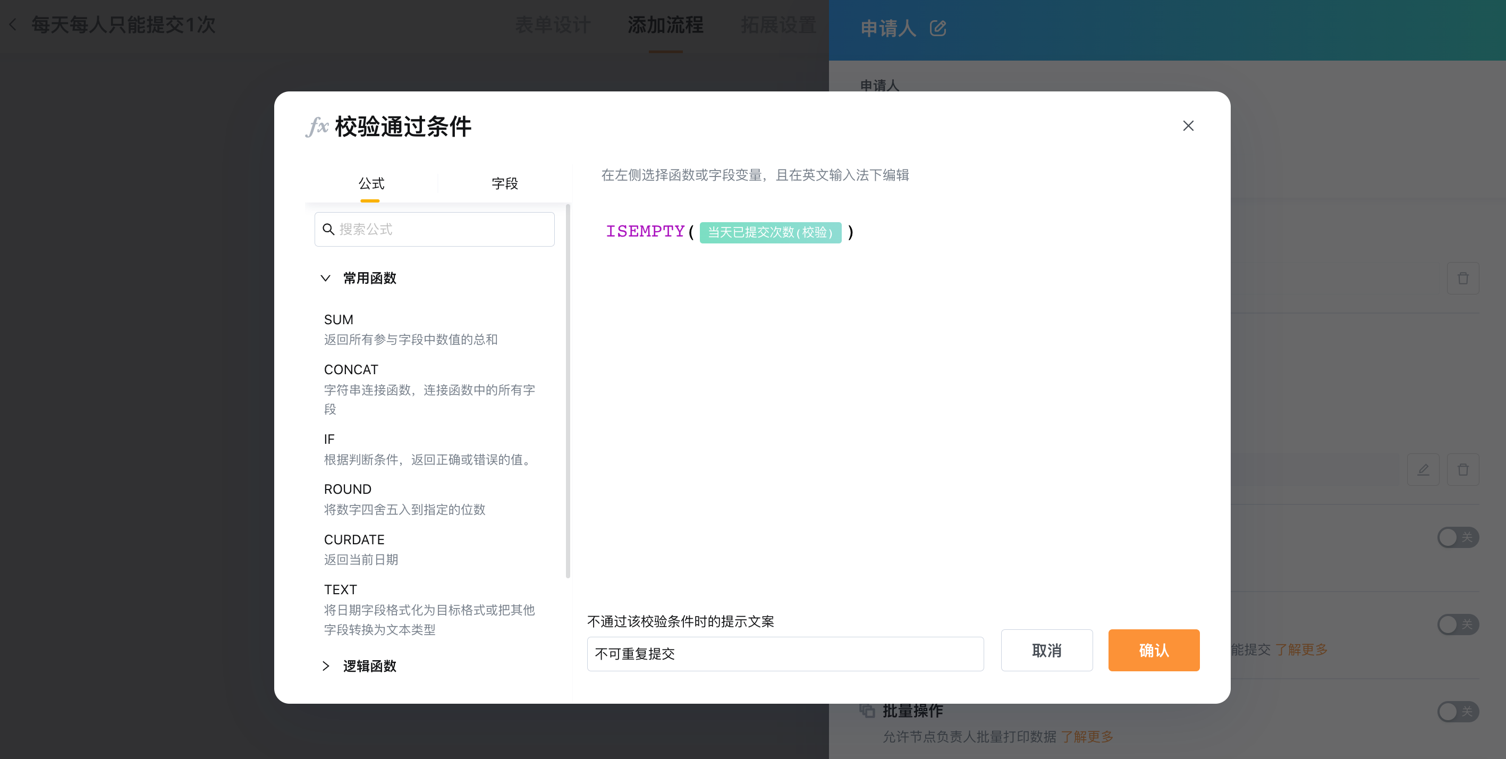Go back with the arrow icon

[13, 24]
